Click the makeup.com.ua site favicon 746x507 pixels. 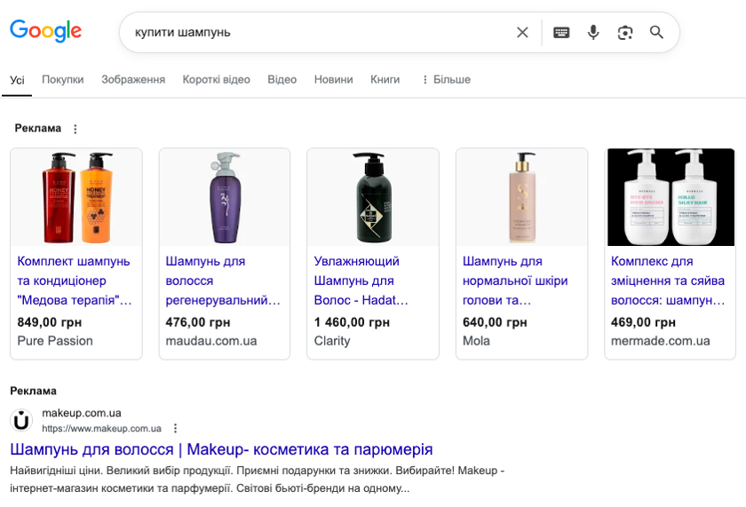[21, 421]
